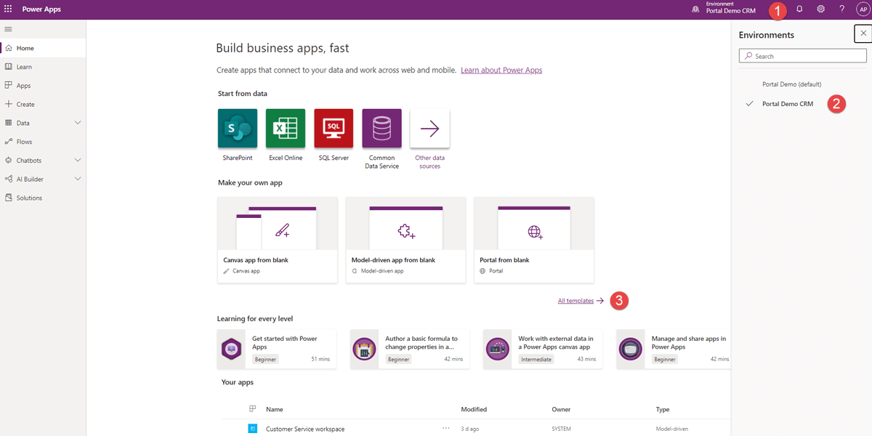Open the All templates link
This screenshot has width=872, height=436.
point(575,300)
